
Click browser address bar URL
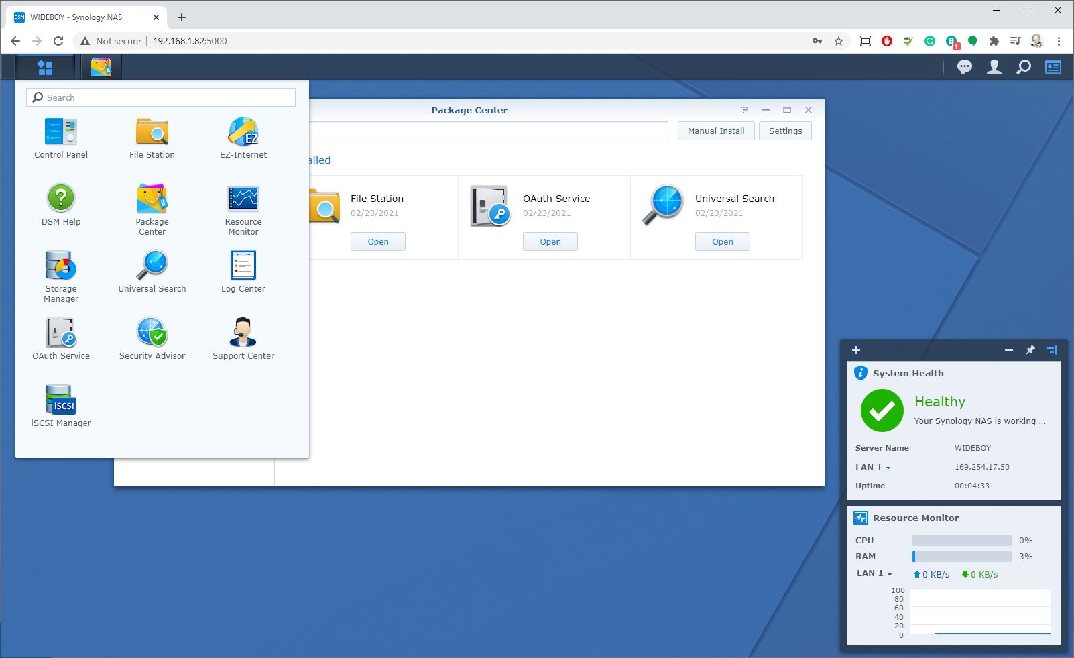point(190,41)
